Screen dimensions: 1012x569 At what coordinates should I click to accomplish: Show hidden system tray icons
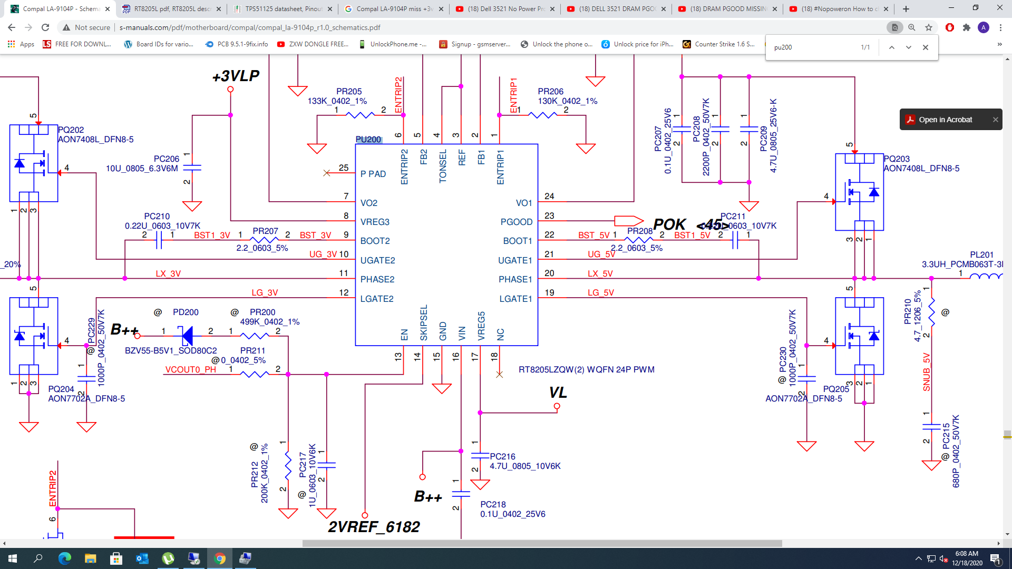[x=918, y=558]
